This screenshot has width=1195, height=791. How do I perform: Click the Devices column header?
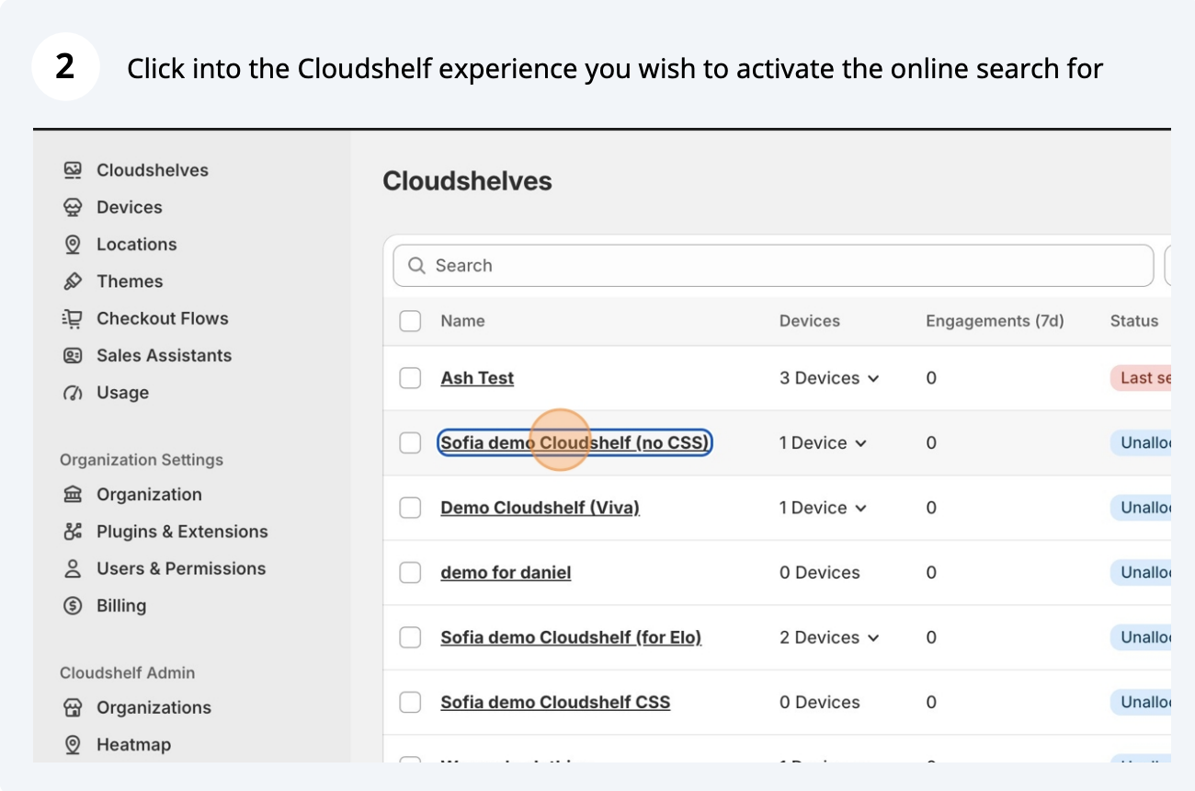coord(810,321)
